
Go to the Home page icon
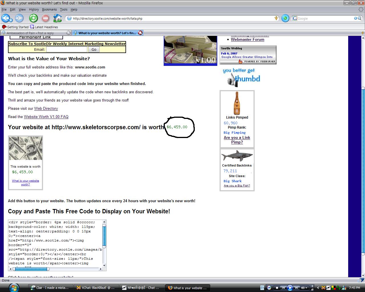[x=58, y=19]
